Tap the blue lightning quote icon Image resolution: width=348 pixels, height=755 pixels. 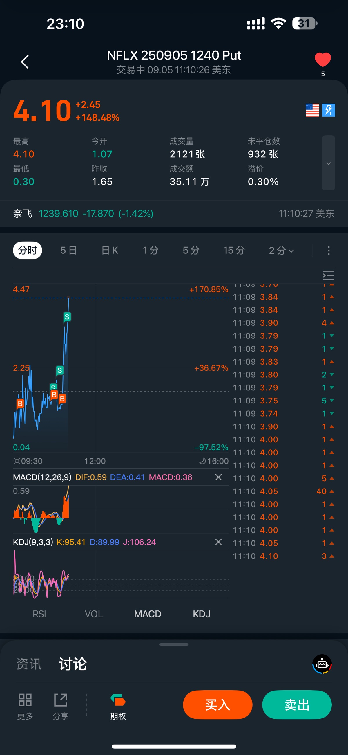pos(328,110)
